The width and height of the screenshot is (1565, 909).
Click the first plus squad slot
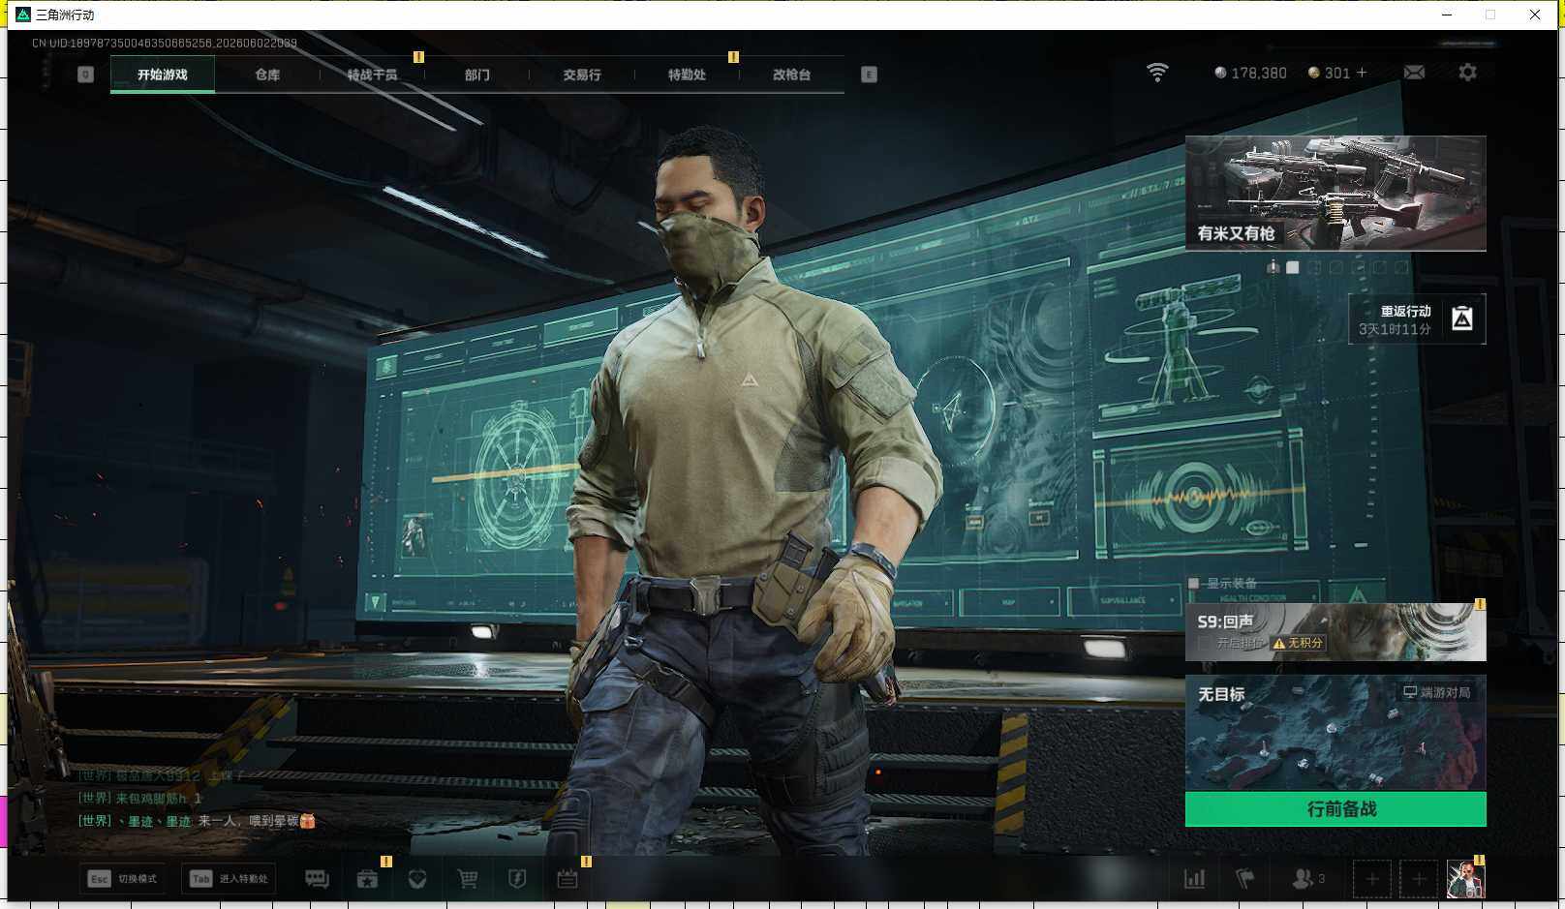(x=1372, y=879)
